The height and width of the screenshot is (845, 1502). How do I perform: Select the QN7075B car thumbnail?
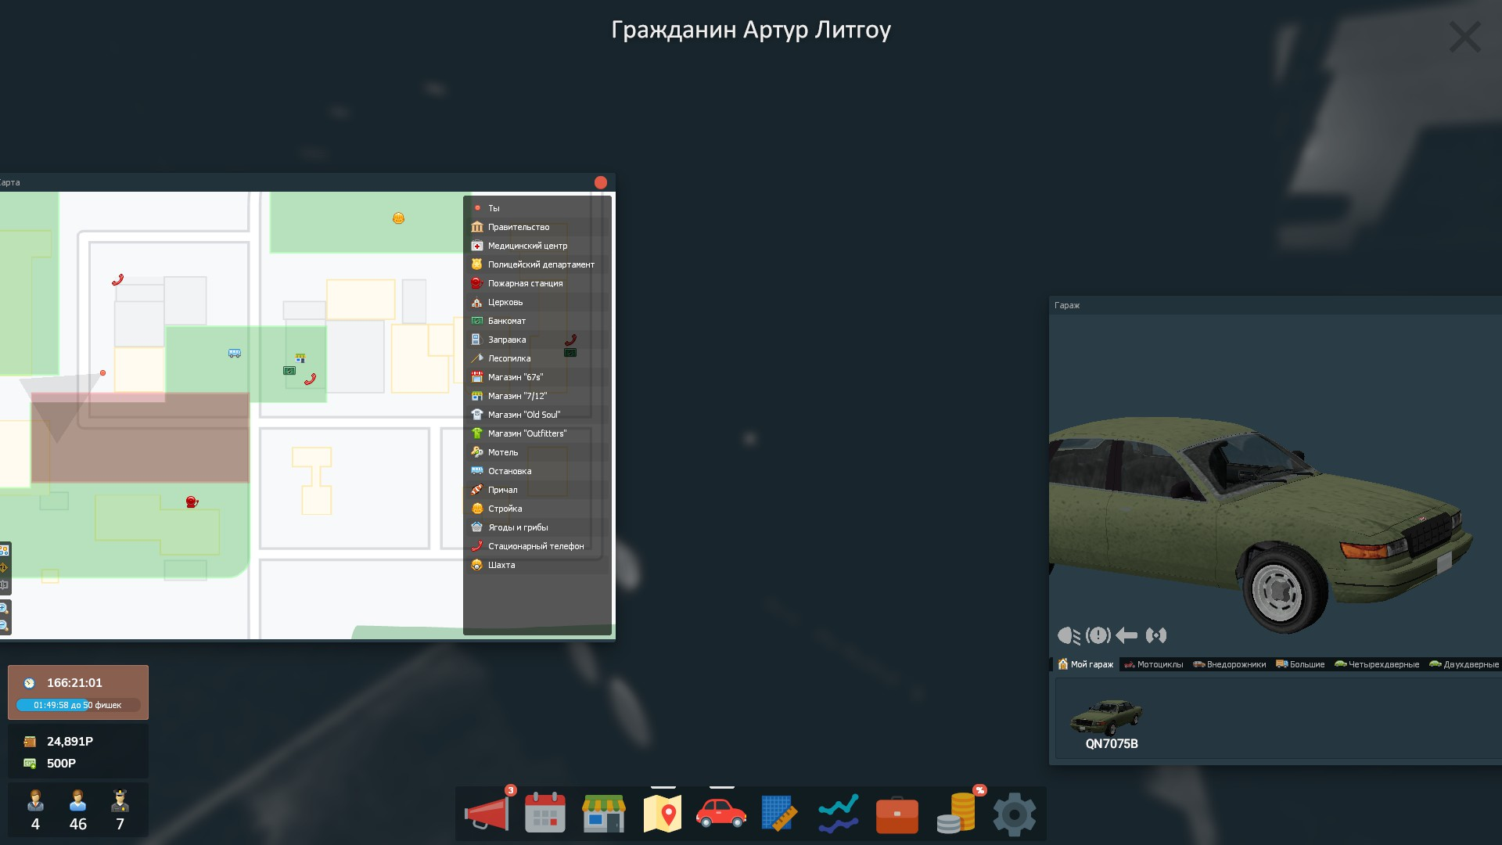[1106, 723]
